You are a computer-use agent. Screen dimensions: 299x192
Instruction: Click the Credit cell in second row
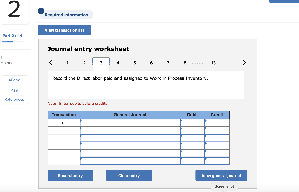point(217,130)
